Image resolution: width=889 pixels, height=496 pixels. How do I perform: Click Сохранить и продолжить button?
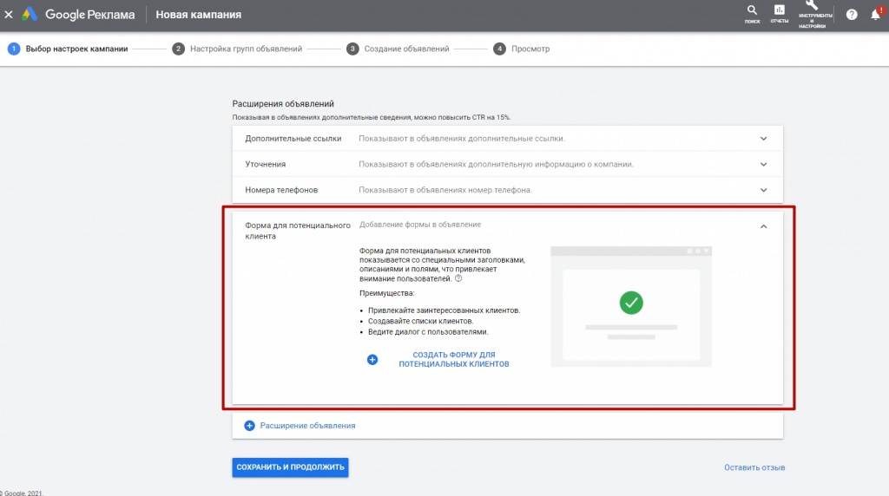tap(290, 467)
